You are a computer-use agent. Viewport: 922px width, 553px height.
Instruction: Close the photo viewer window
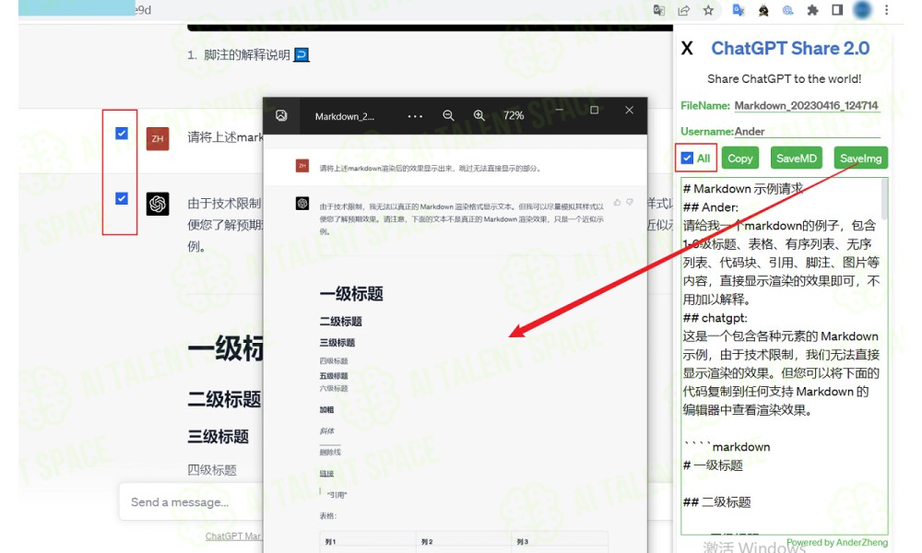pos(629,110)
